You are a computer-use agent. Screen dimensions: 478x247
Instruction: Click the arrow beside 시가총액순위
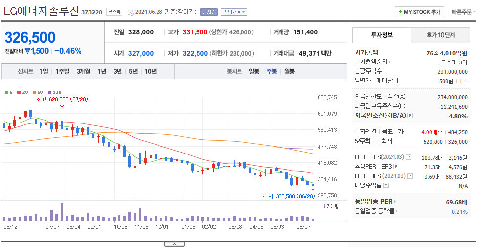point(390,62)
